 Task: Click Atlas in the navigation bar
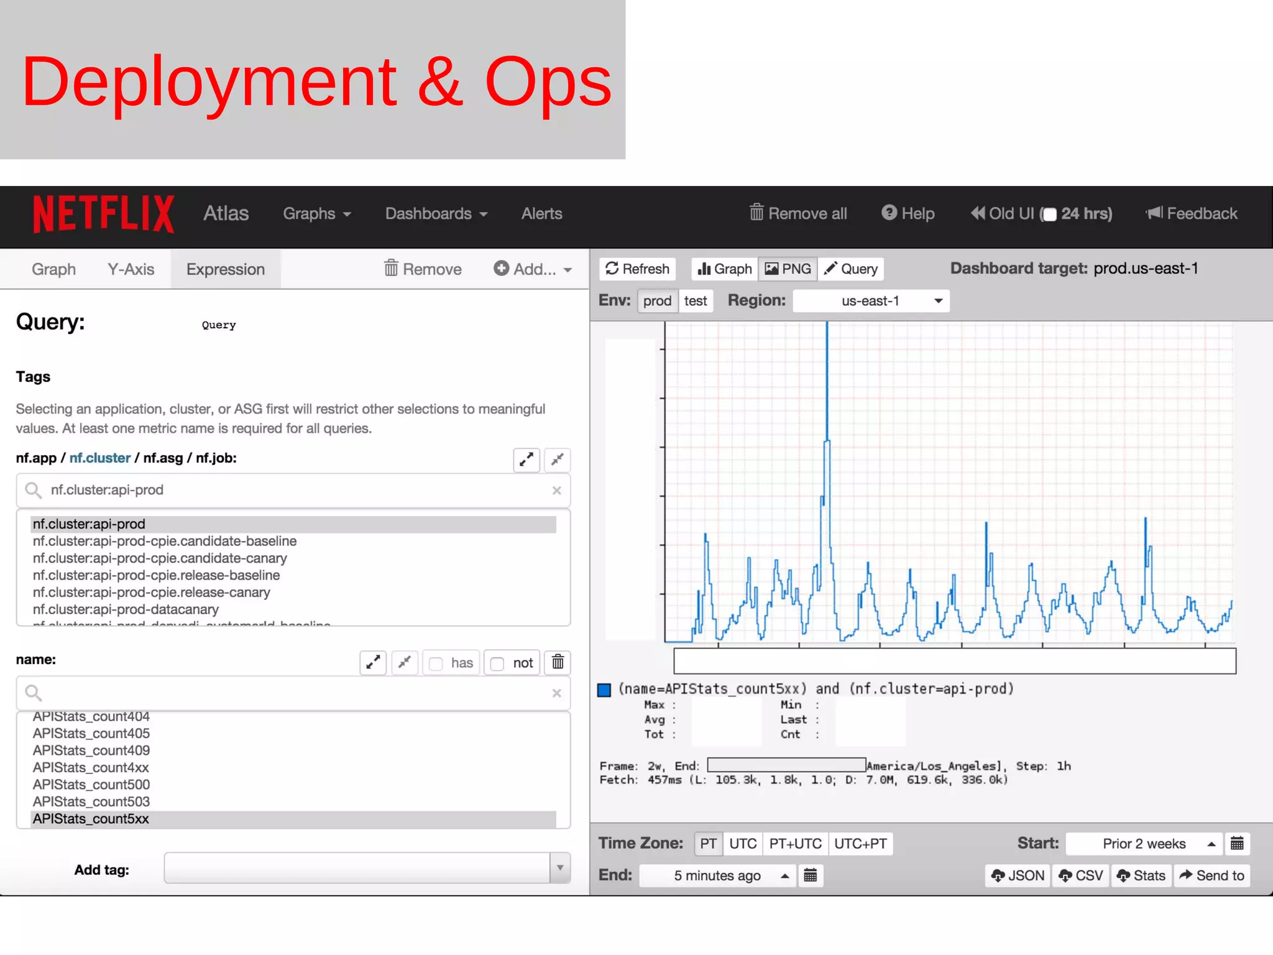click(x=226, y=213)
